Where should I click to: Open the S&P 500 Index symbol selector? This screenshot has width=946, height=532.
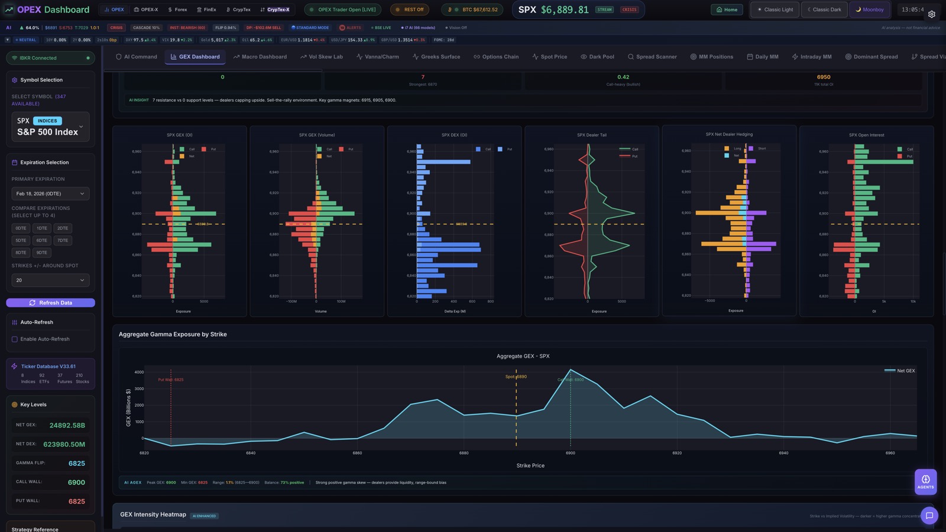tap(50, 127)
